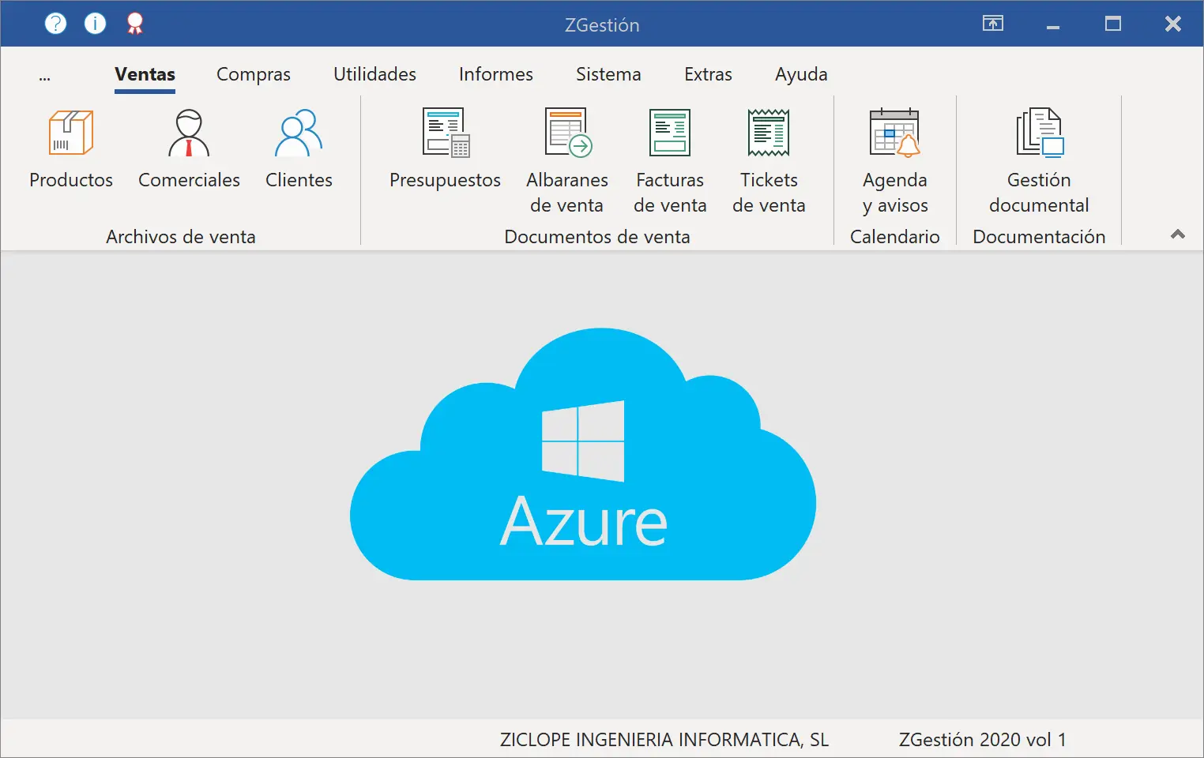Open the Ayuda tab
Screen dimensions: 1204x758
tap(801, 74)
